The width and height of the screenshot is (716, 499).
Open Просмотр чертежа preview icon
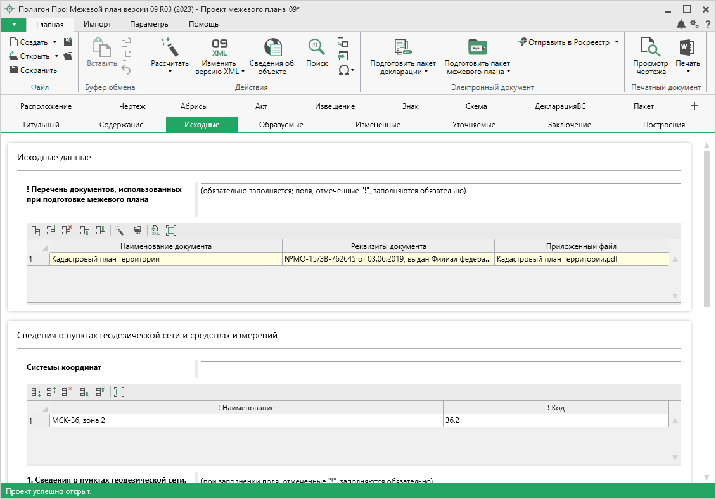(650, 47)
